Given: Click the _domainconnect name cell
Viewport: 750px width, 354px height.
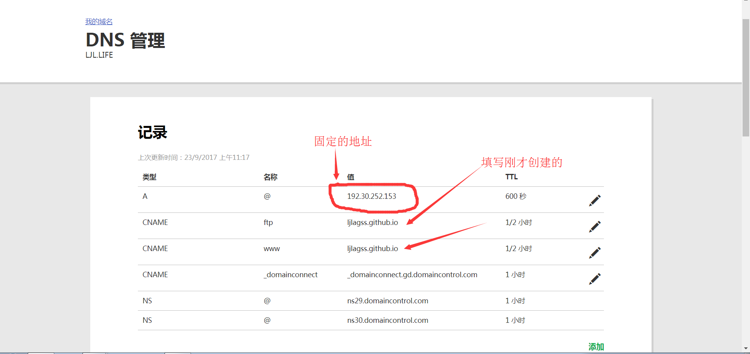Looking at the screenshot, I should click(x=290, y=274).
